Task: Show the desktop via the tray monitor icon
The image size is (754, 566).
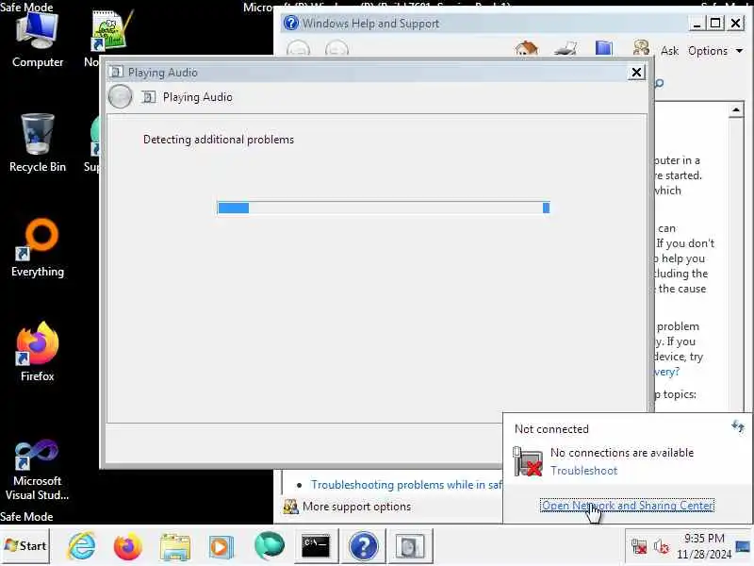Action: (x=743, y=546)
